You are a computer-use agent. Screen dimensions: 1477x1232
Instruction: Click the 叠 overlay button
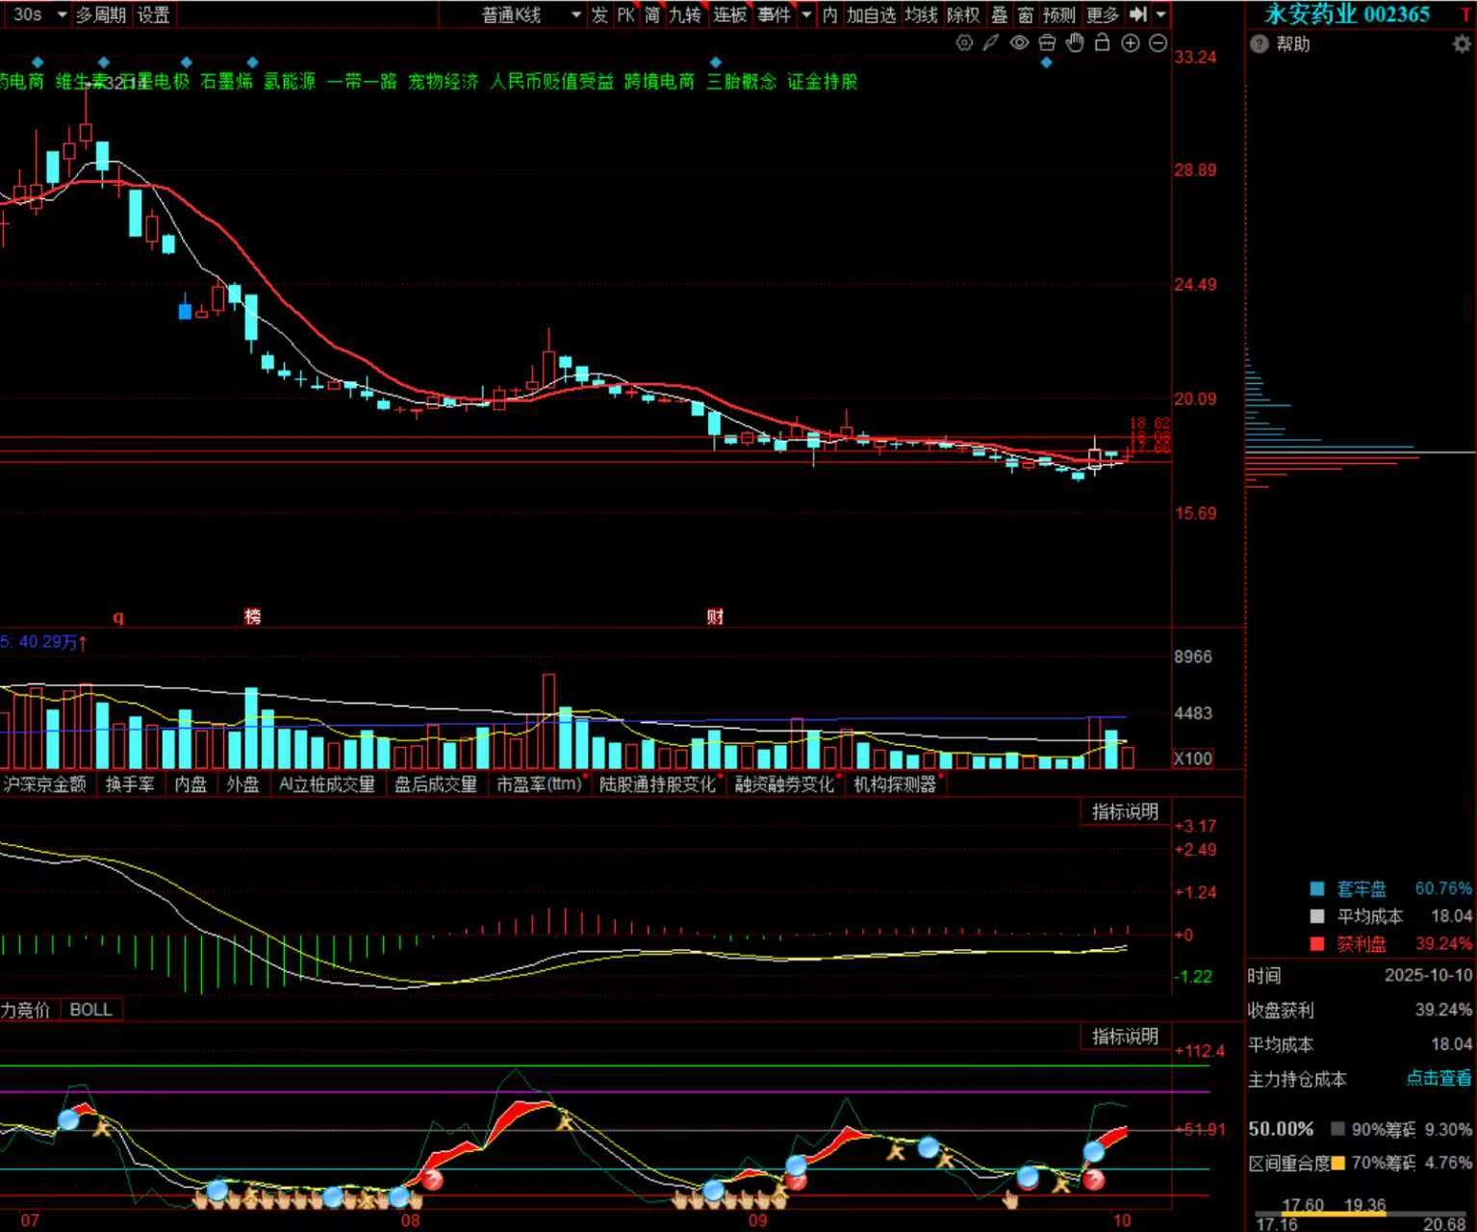click(1000, 14)
